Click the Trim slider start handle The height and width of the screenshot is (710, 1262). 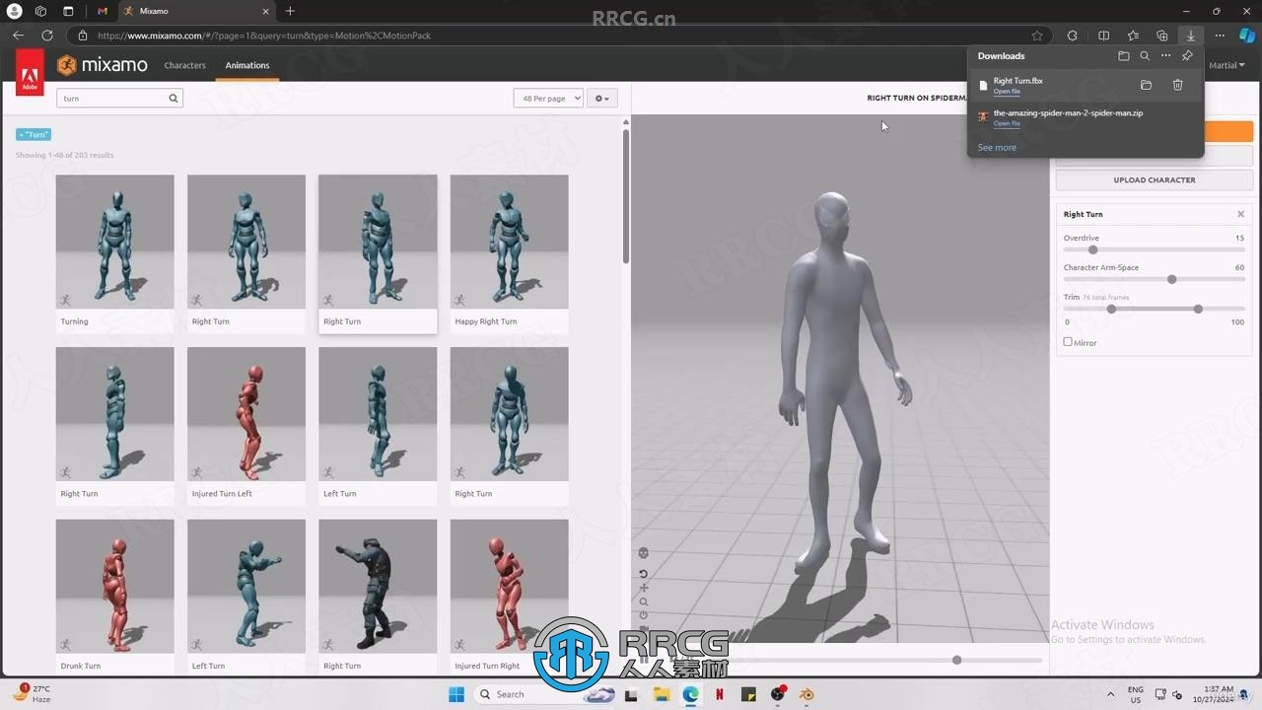pos(1111,309)
